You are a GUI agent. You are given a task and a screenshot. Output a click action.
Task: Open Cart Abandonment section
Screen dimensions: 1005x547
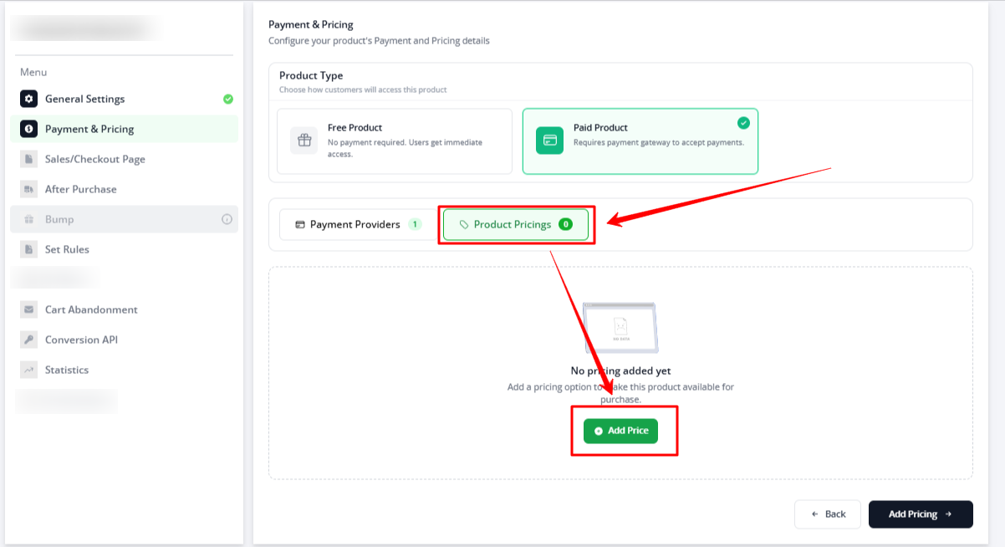pos(125,309)
